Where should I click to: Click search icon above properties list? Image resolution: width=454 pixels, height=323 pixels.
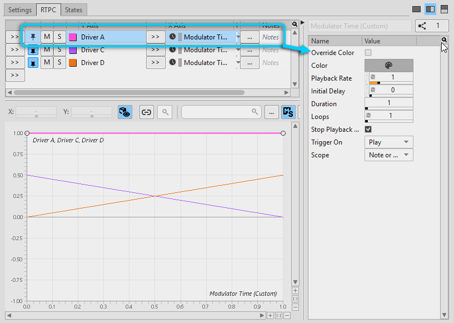click(445, 40)
